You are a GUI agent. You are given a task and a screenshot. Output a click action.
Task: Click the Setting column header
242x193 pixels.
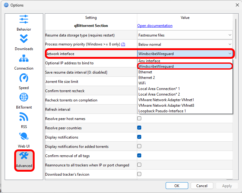pos(91,17)
